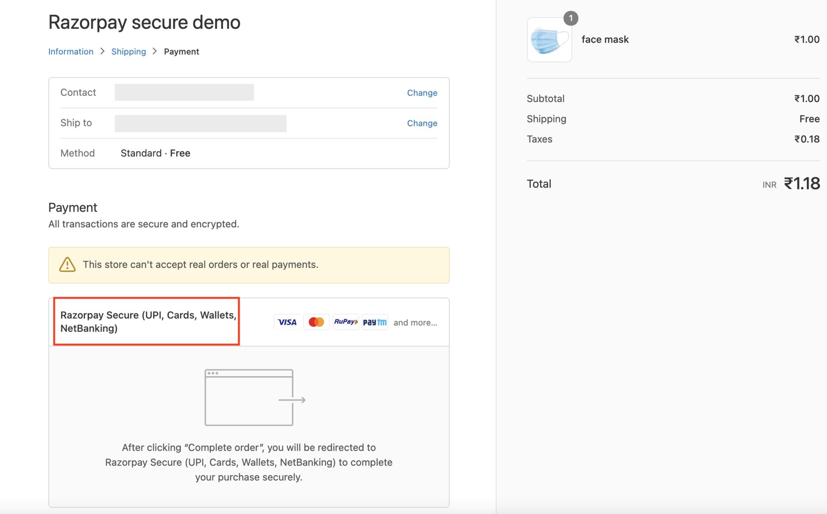827x514 pixels.
Task: Click the Paytm logo
Action: click(375, 322)
